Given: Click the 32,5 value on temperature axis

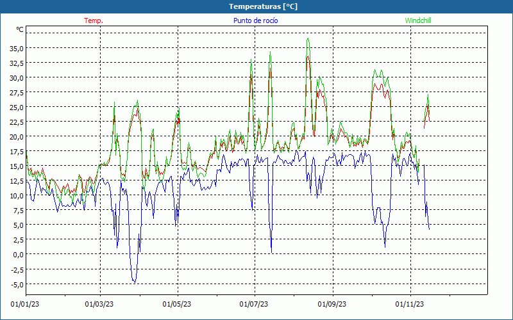Looking at the screenshot, I should pyautogui.click(x=17, y=63).
